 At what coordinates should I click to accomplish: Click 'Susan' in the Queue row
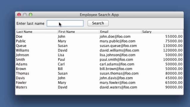coord(63,46)
